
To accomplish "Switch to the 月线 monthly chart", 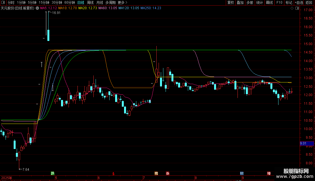I will pos(100,3).
